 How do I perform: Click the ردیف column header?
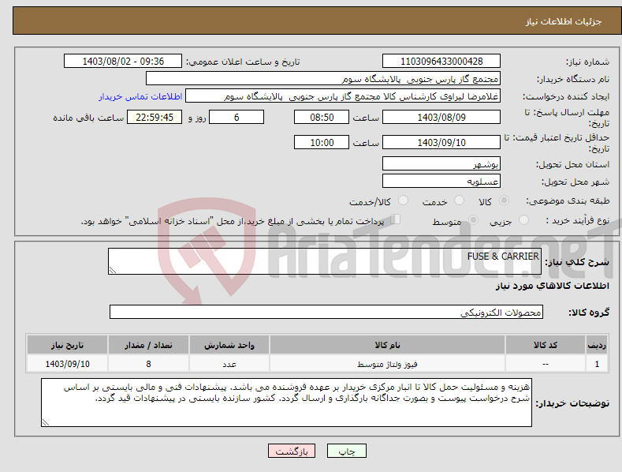[x=597, y=345]
